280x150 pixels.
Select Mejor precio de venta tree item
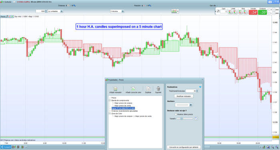(123, 106)
